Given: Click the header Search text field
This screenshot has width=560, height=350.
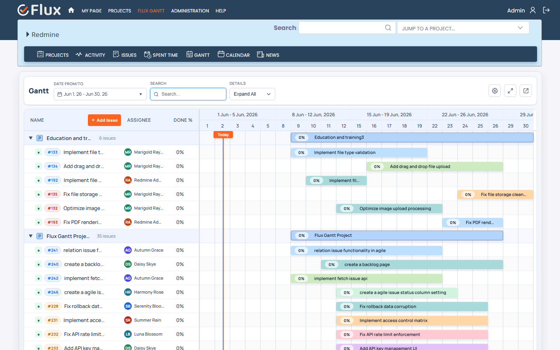Looking at the screenshot, I should [x=347, y=28].
